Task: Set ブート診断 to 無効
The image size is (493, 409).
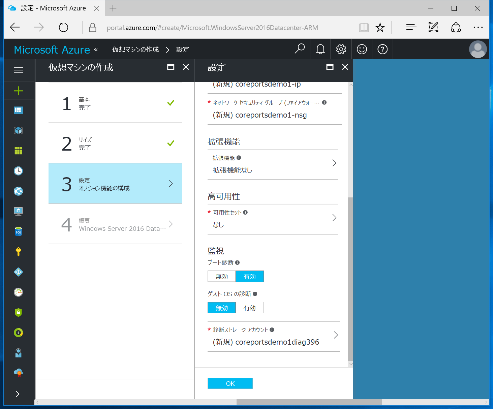Action: [x=222, y=277]
